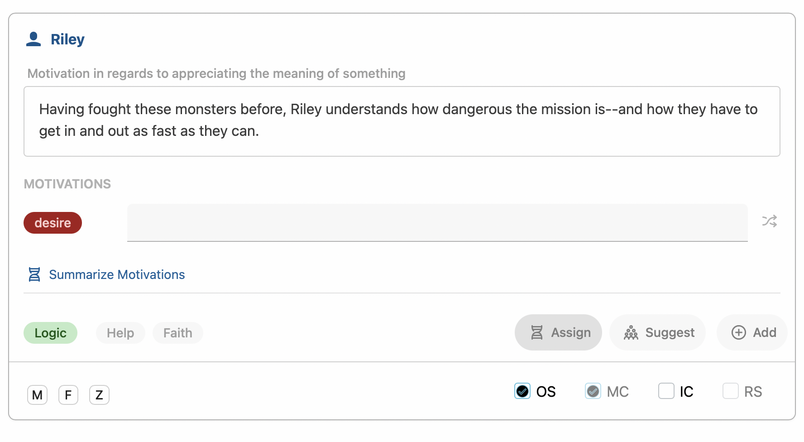The height and width of the screenshot is (442, 804).
Task: Click the DNA icon next to Summarize Motivations
Action: [x=34, y=274]
